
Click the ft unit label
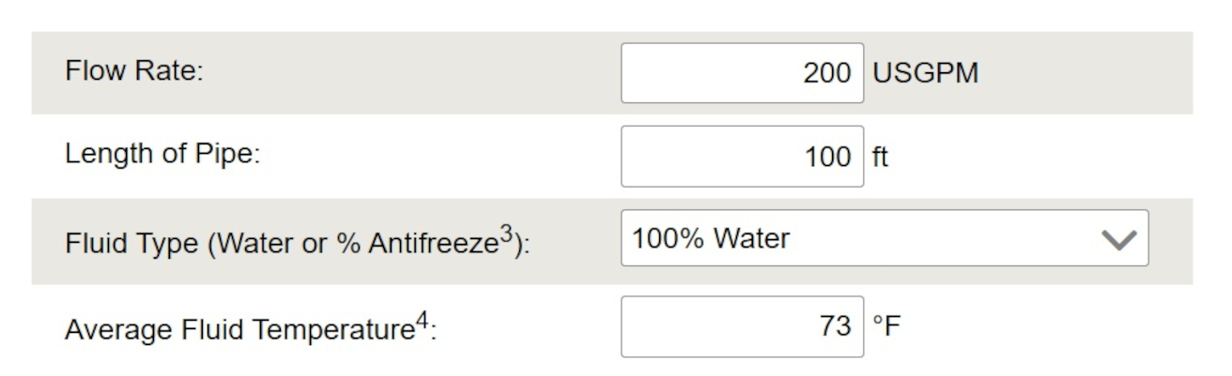pyautogui.click(x=880, y=157)
